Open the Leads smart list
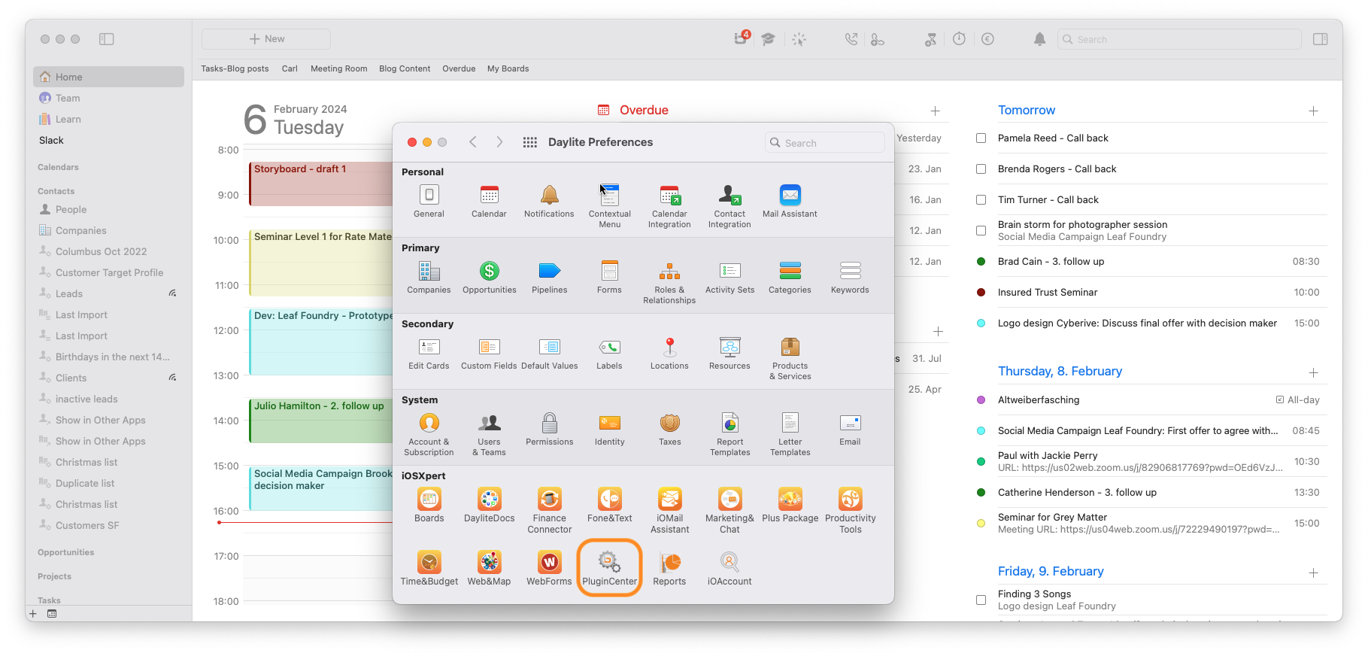Viewport: 1368px width, 653px height. 108,293
